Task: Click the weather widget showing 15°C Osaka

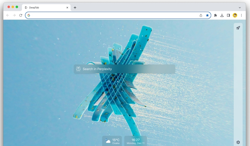Action: [x=112, y=141]
